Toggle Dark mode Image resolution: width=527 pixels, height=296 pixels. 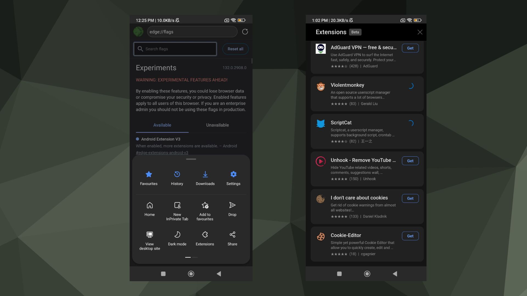point(177,238)
